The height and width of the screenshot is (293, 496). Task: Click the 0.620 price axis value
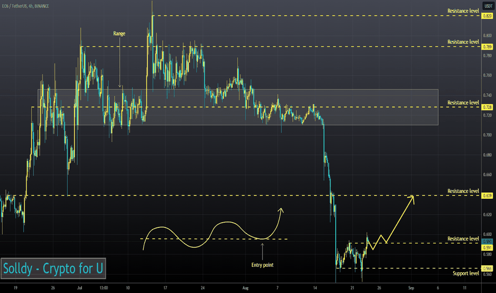[487, 215]
